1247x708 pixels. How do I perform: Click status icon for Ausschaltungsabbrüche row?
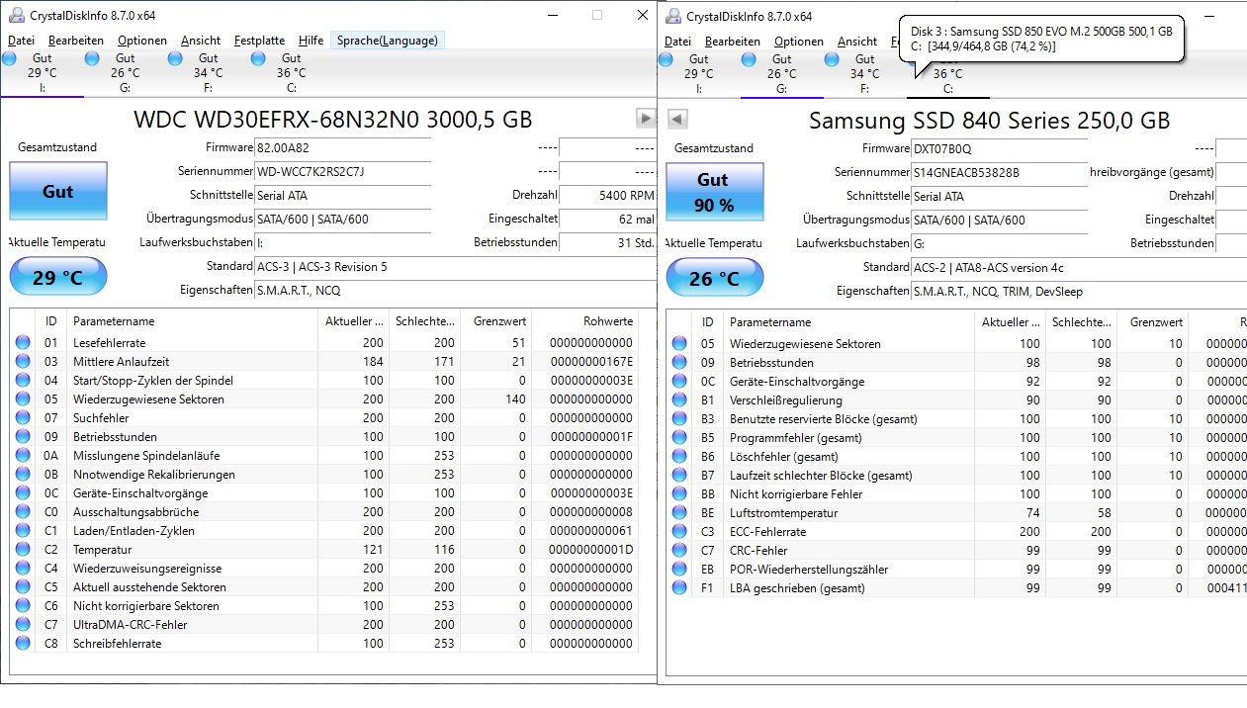23,512
